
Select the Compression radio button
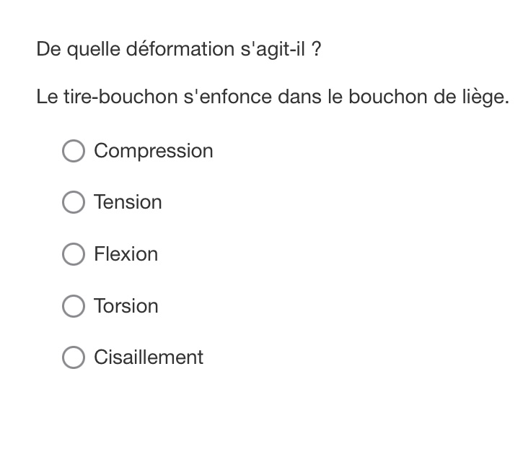(74, 151)
